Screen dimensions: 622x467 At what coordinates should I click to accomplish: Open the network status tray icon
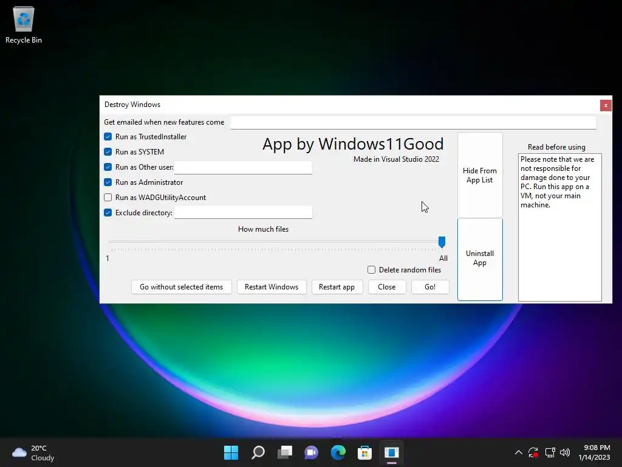(550, 452)
